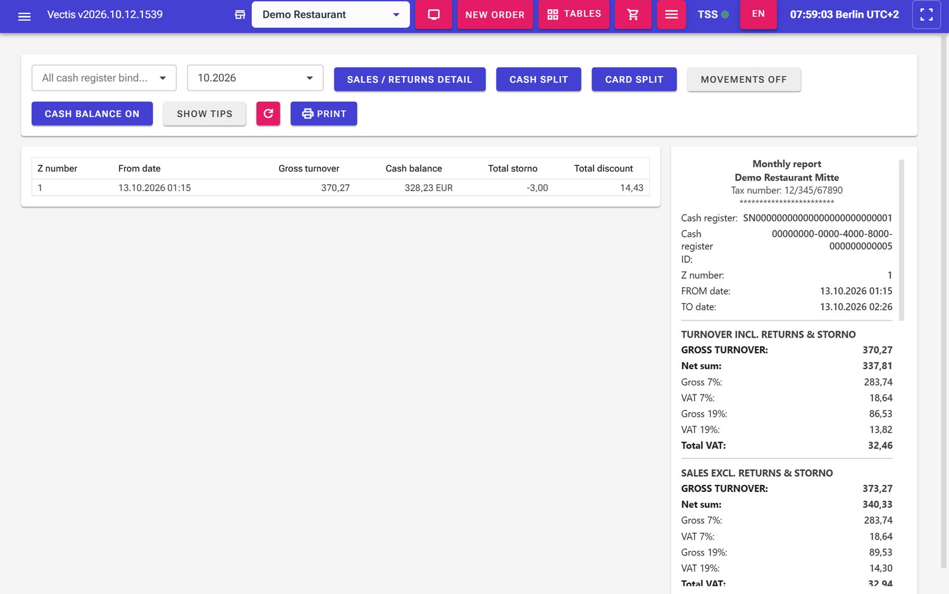The width and height of the screenshot is (949, 594).
Task: Toggle Card Split view
Action: pyautogui.click(x=634, y=79)
